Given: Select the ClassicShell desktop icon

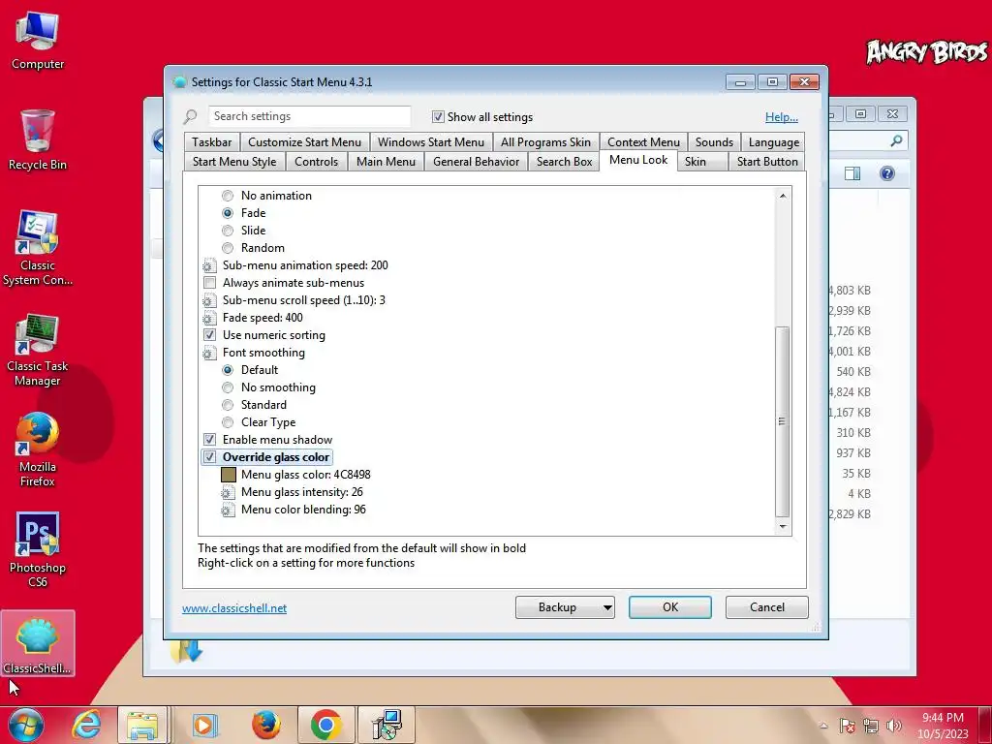Looking at the screenshot, I should click(x=38, y=643).
